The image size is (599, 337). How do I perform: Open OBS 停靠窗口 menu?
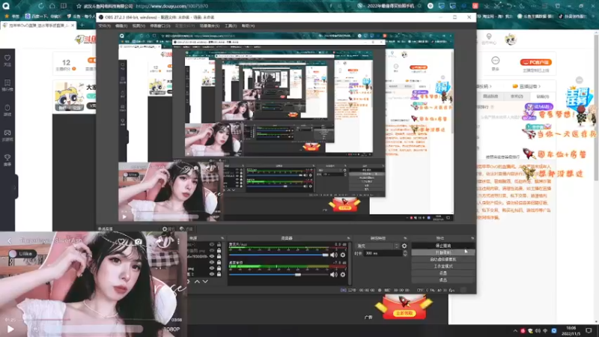(160, 26)
